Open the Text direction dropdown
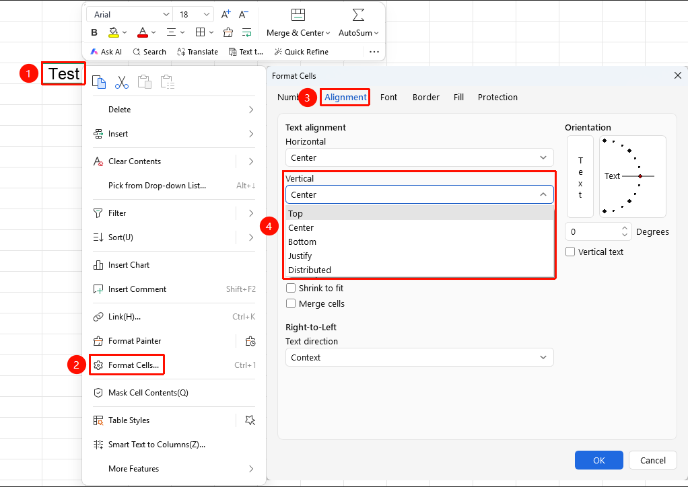This screenshot has width=688, height=487. point(419,357)
